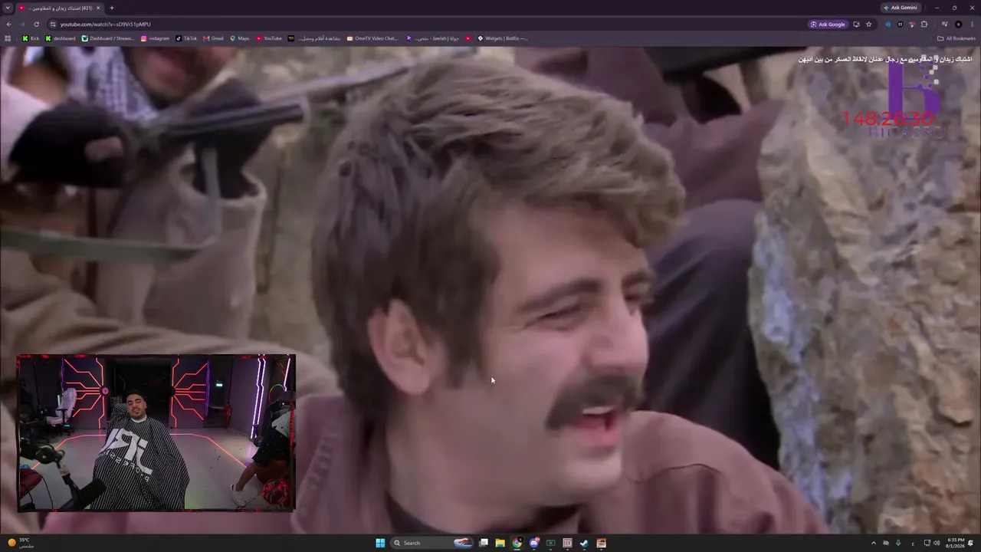The height and width of the screenshot is (552, 981).
Task: Open the Chrome profile avatar
Action: click(958, 24)
